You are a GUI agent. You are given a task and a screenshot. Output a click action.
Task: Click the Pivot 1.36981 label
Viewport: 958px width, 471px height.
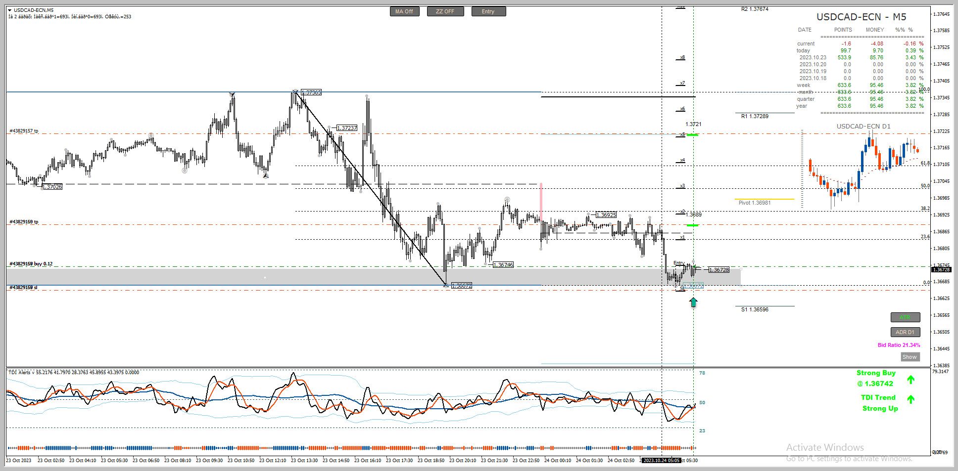(x=755, y=203)
